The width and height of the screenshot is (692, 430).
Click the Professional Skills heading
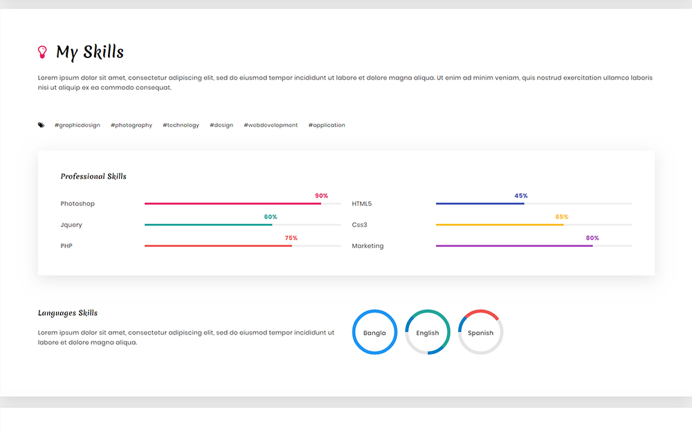click(93, 176)
